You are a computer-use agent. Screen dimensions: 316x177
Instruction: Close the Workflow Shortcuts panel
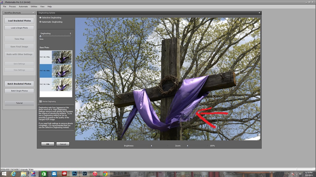click(34, 13)
